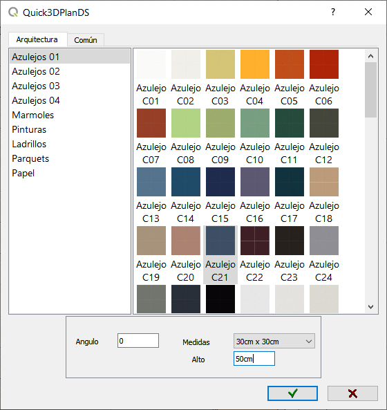The width and height of the screenshot is (387, 410).
Task: Cancel with the red X button
Action: tap(352, 393)
